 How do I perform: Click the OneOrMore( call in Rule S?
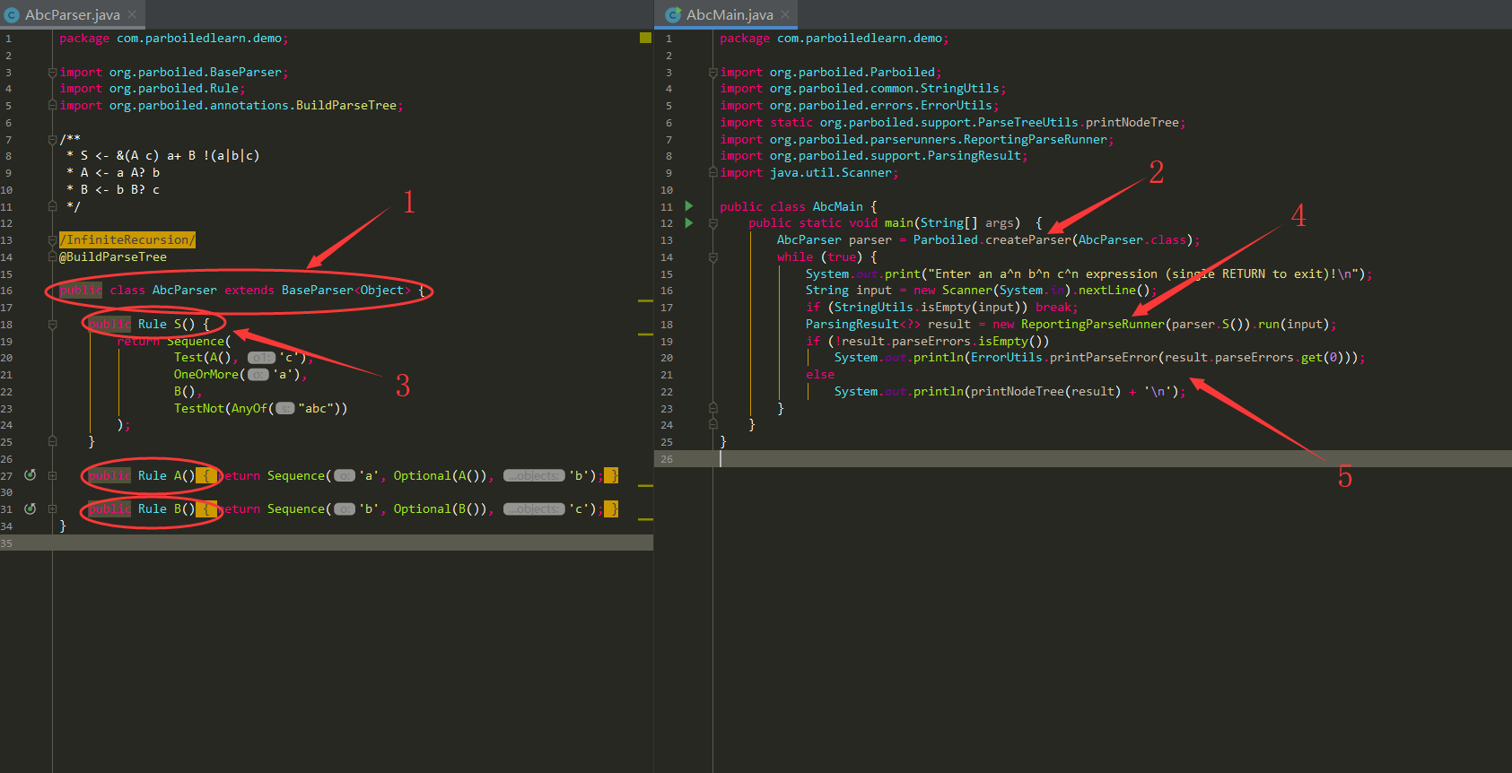[x=210, y=375]
